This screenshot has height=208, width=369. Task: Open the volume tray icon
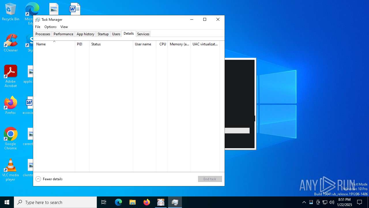tap(332, 202)
